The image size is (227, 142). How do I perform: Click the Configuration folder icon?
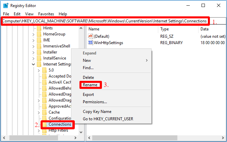[45, 118]
